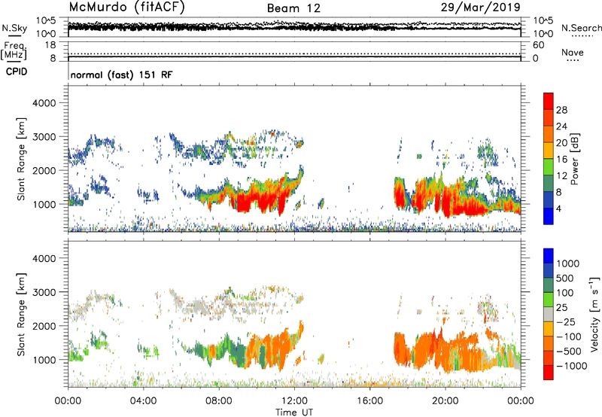Click the date "29/Mar/2019"
This screenshot has height=417, width=602.
pos(480,8)
